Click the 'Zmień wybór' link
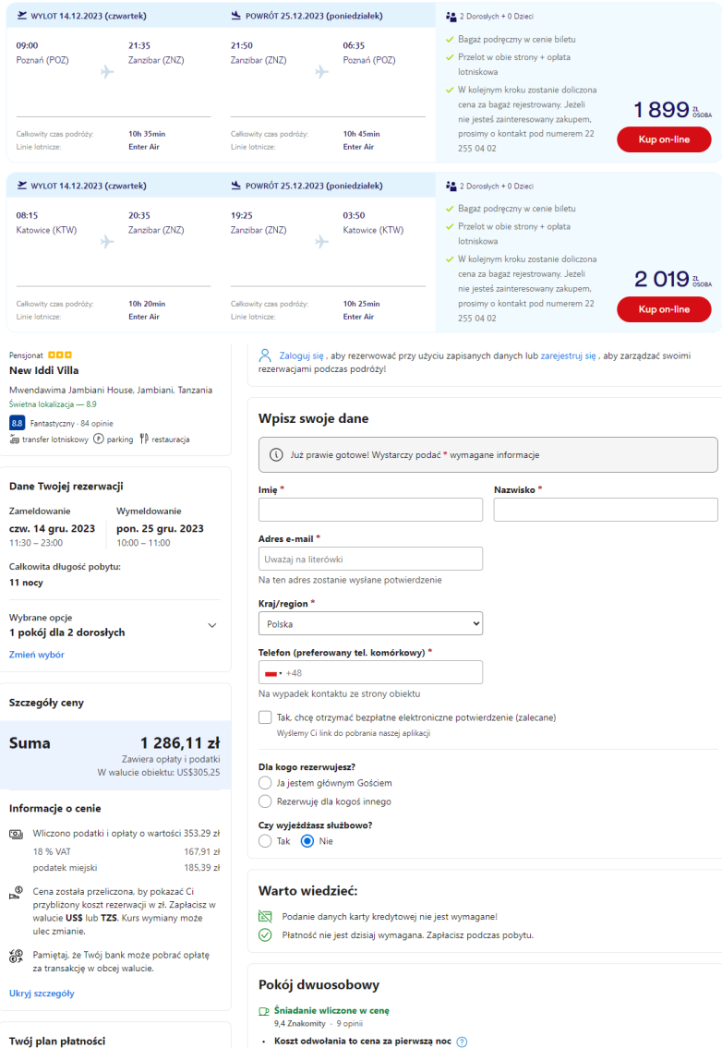 36,655
